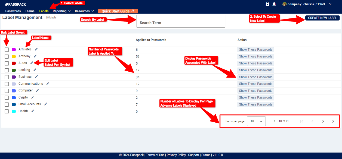Click the Applied to Passwords column header
Image resolution: width=342 pixels, height=159 pixels.
[x=151, y=40]
